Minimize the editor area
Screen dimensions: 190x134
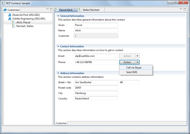181,9
